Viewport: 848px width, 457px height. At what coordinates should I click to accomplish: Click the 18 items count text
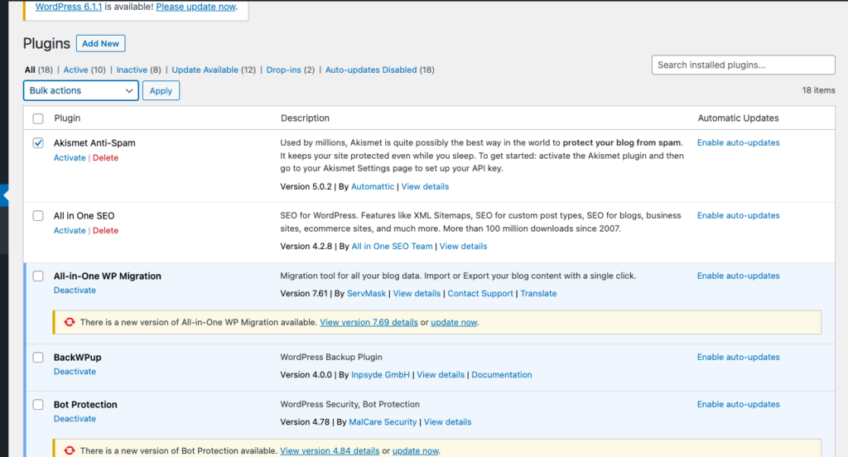click(x=818, y=90)
